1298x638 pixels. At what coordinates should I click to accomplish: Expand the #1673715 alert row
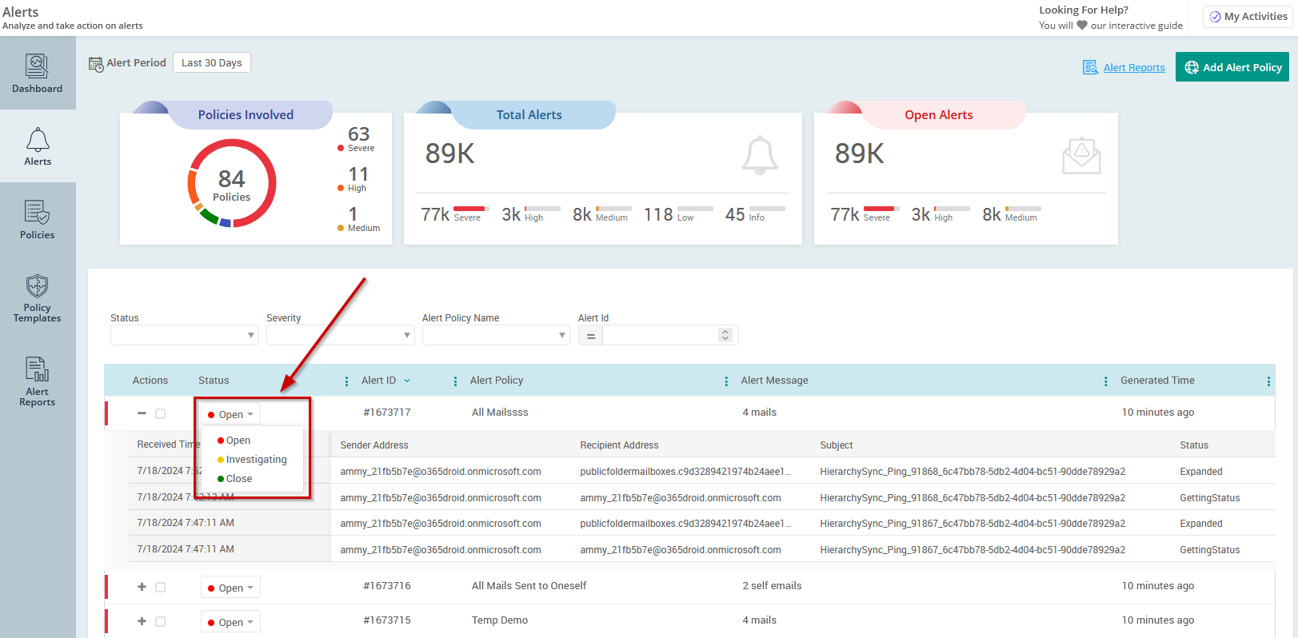tap(142, 621)
